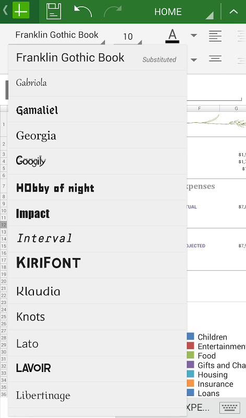
Task: Pick the Georgia font from the list
Action: pos(98,136)
